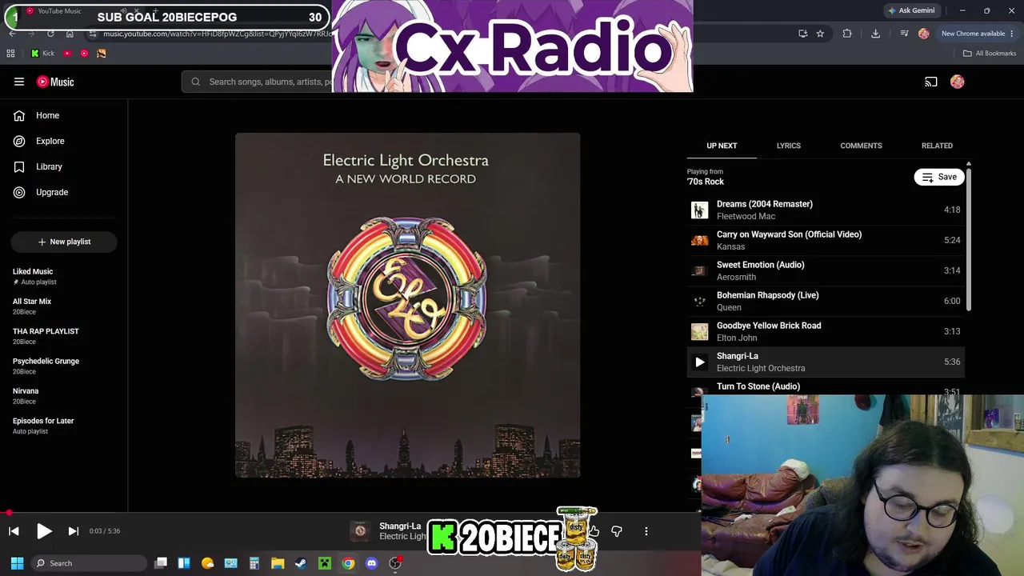Save the '70s Rock queue

tap(939, 177)
